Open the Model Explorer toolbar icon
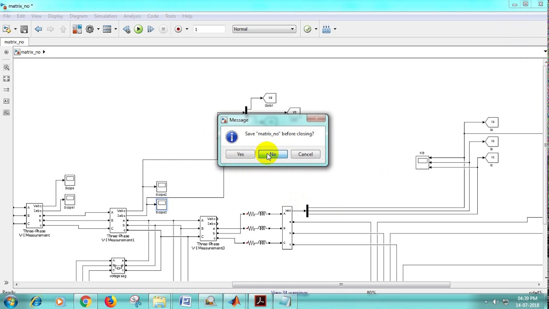This screenshot has width=549, height=309. pyautogui.click(x=107, y=29)
